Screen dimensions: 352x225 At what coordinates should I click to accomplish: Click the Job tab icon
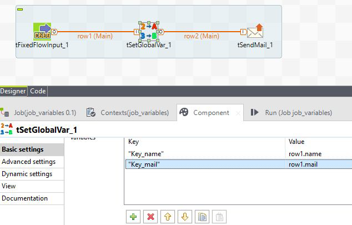coord(4,112)
